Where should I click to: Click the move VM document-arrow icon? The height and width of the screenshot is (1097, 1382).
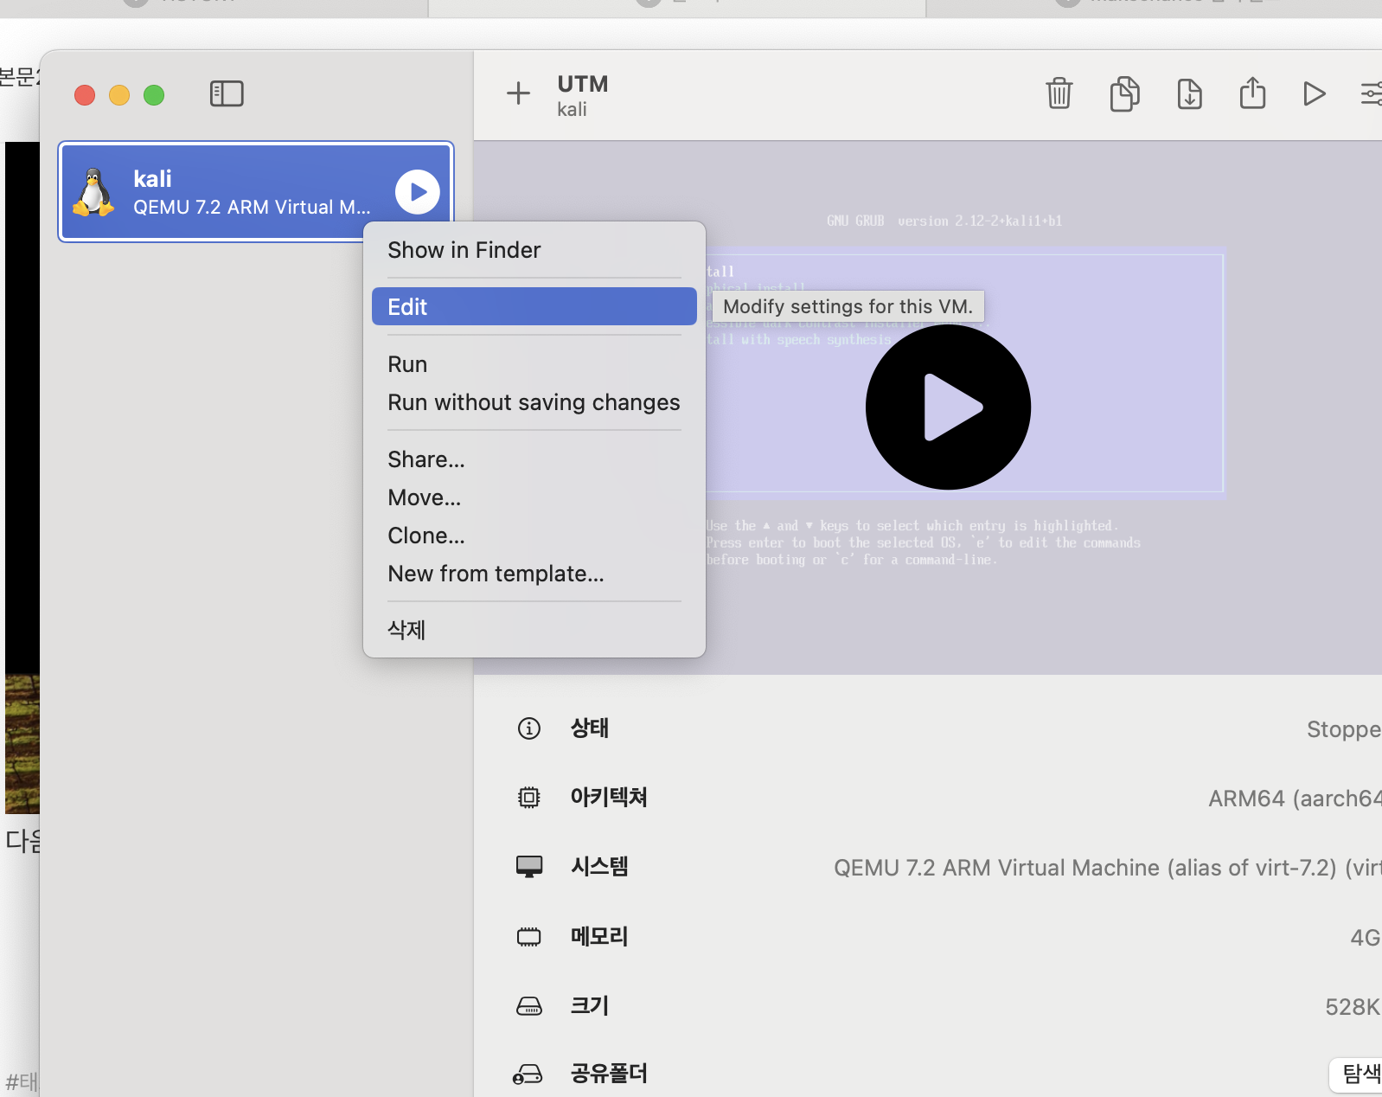[x=1189, y=93]
